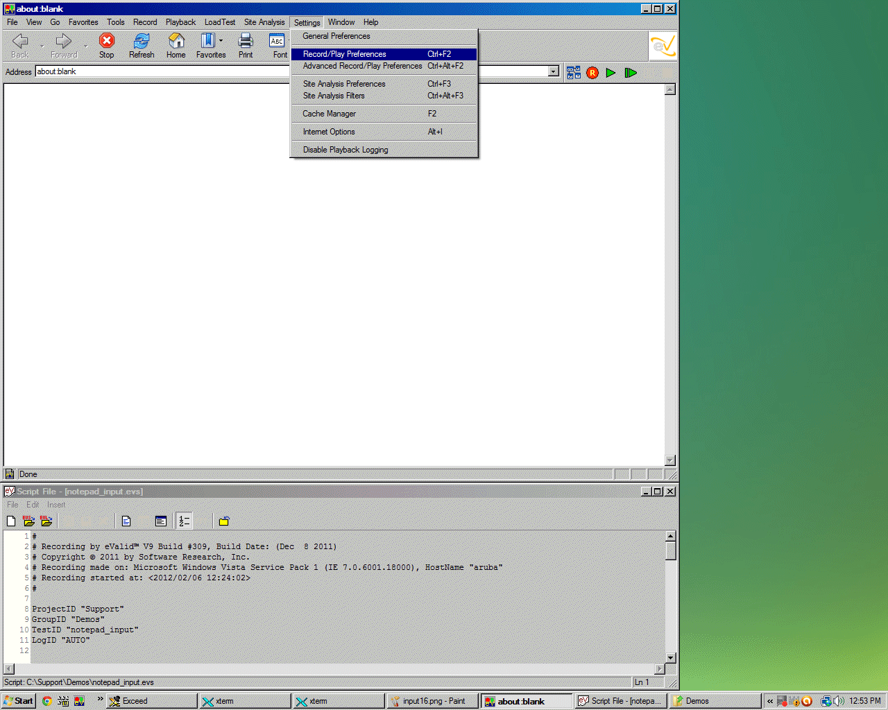Toggle line numbering icon in Script window

(x=184, y=521)
